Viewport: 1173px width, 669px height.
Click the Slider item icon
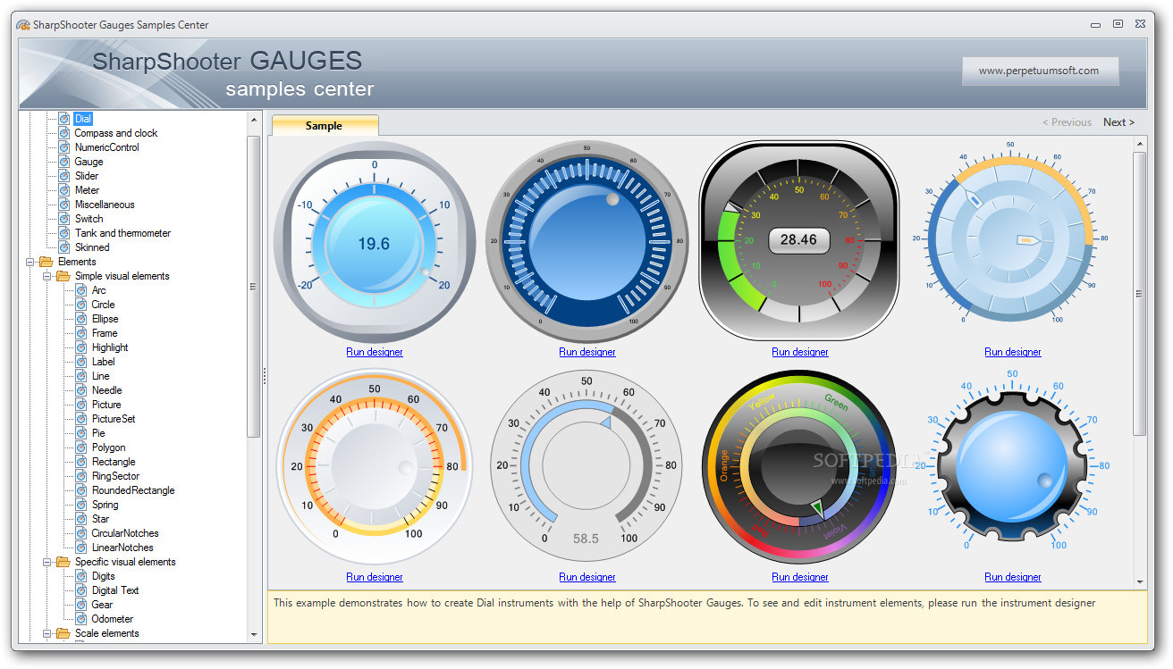[x=64, y=176]
